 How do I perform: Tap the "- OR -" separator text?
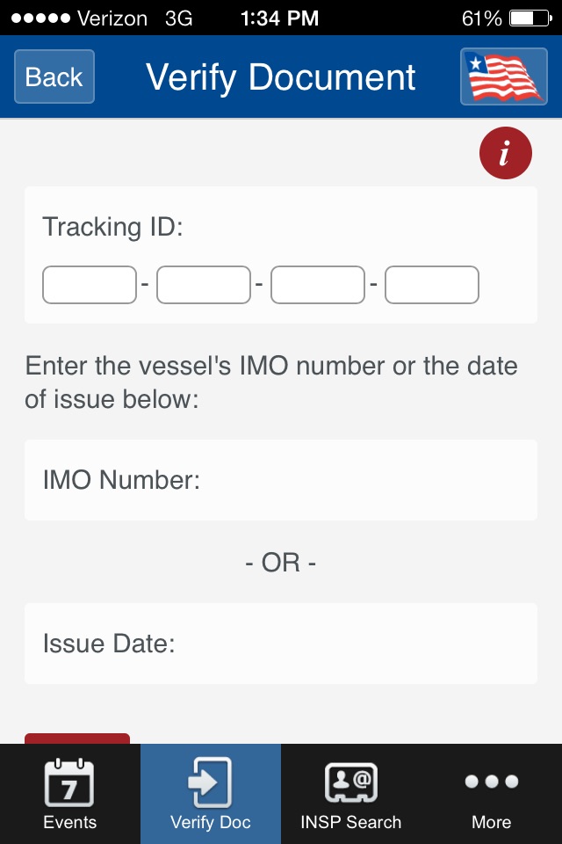click(x=281, y=563)
